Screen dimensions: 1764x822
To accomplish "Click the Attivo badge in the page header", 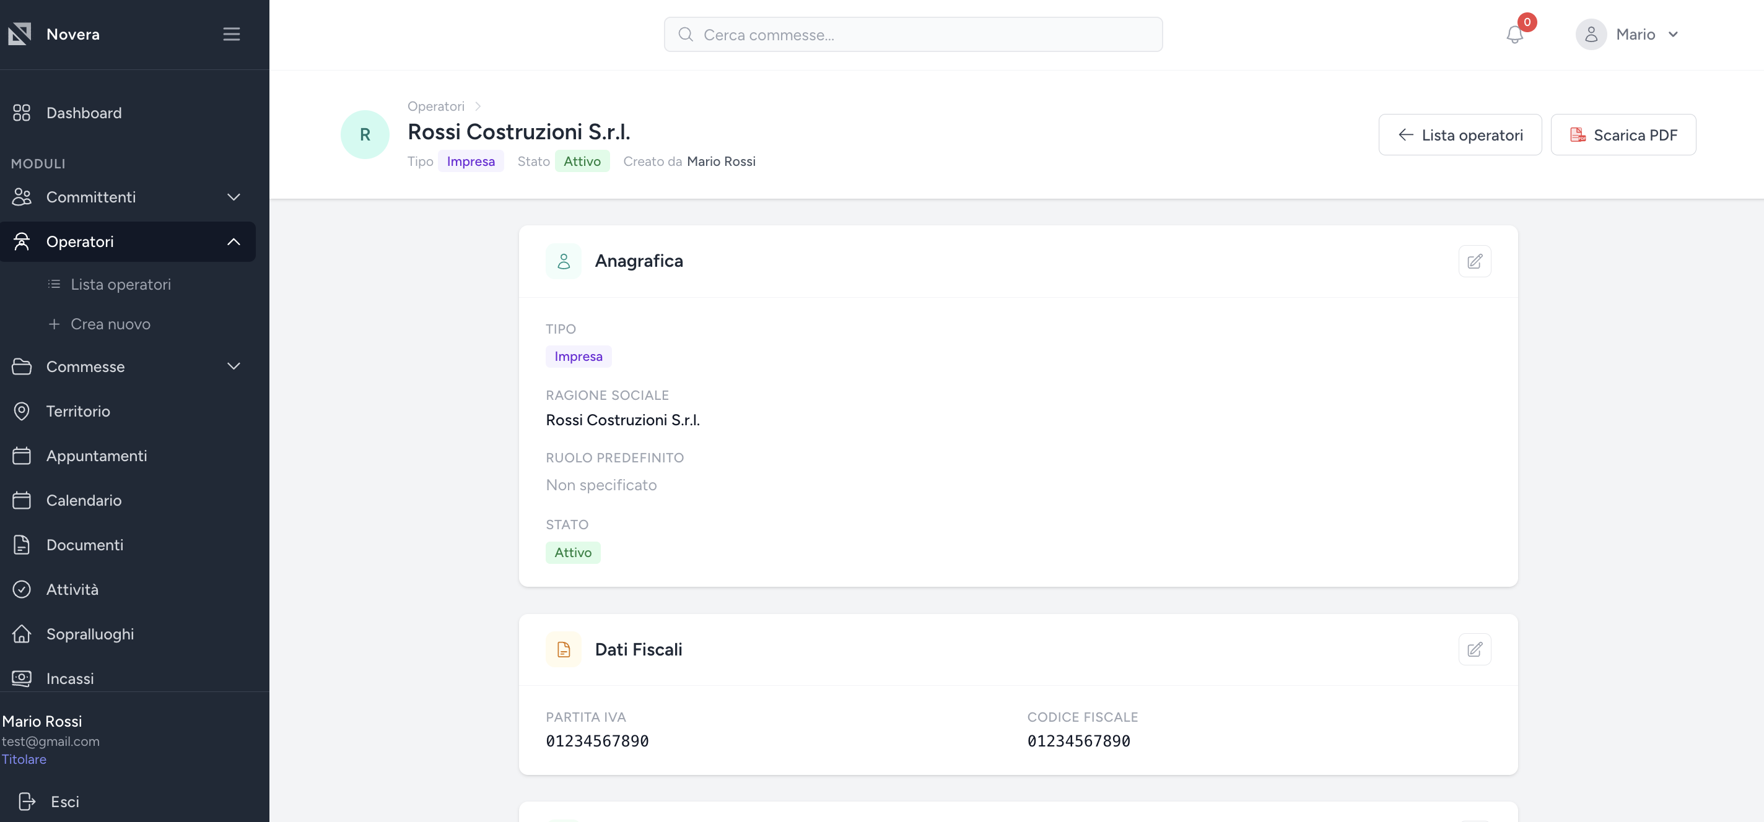I will 582,162.
